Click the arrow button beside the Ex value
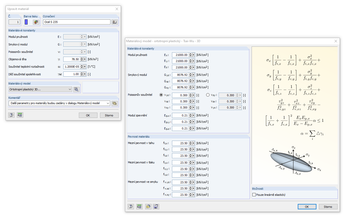The height and width of the screenshot is (218, 346). (x=194, y=55)
